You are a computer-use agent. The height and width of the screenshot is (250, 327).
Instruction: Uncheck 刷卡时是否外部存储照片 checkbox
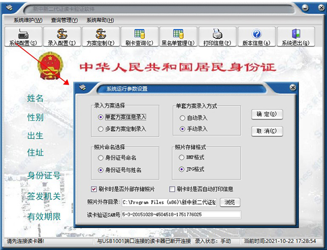click(94, 189)
